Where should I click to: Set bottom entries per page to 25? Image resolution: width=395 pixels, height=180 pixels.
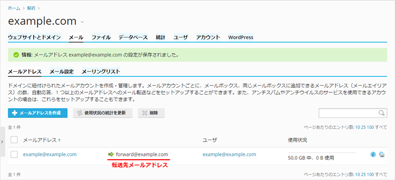pyautogui.click(x=363, y=174)
